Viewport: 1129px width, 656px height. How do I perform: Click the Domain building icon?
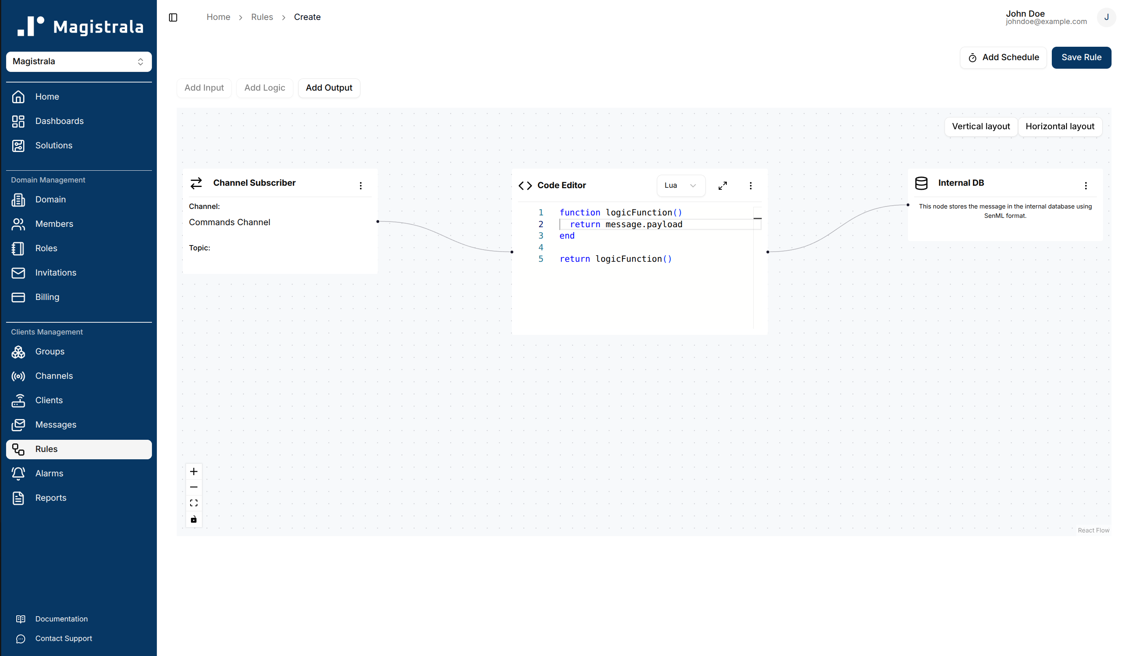tap(18, 200)
